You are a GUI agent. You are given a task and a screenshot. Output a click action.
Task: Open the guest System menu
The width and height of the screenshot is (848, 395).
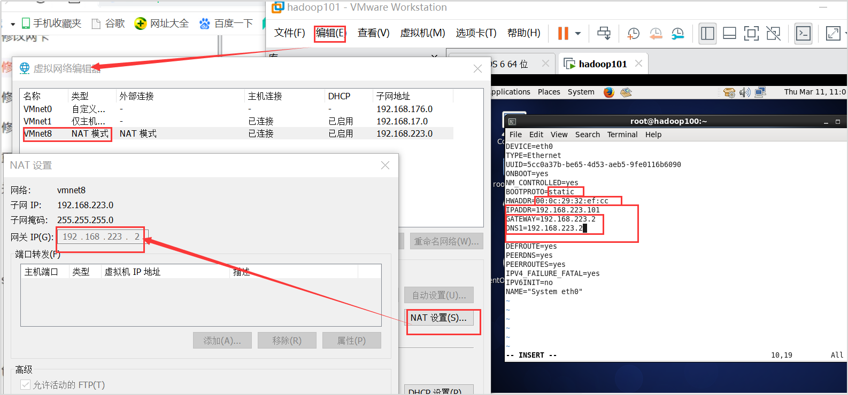pyautogui.click(x=581, y=92)
